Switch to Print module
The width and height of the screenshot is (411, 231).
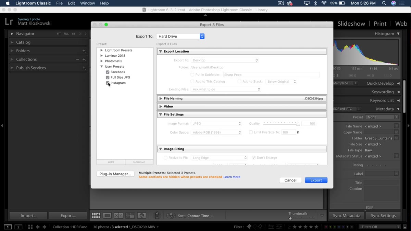coord(380,24)
